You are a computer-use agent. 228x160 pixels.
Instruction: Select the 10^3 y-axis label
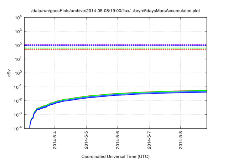coord(19,31)
